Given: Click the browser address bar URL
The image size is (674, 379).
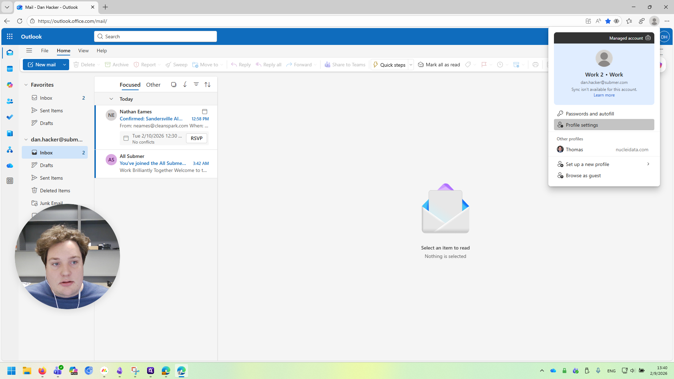Looking at the screenshot, I should (x=72, y=21).
